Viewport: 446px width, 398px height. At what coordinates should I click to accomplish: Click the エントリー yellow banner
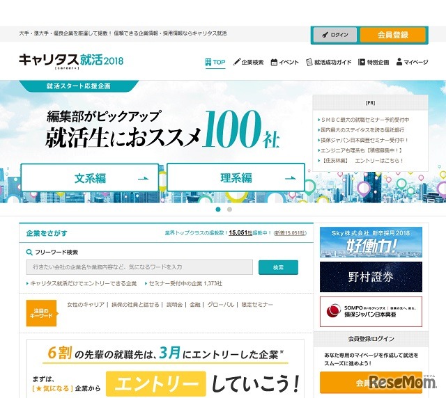coord(156,383)
